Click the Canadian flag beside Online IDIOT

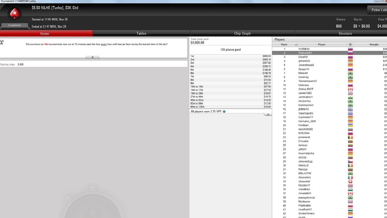pos(350,89)
